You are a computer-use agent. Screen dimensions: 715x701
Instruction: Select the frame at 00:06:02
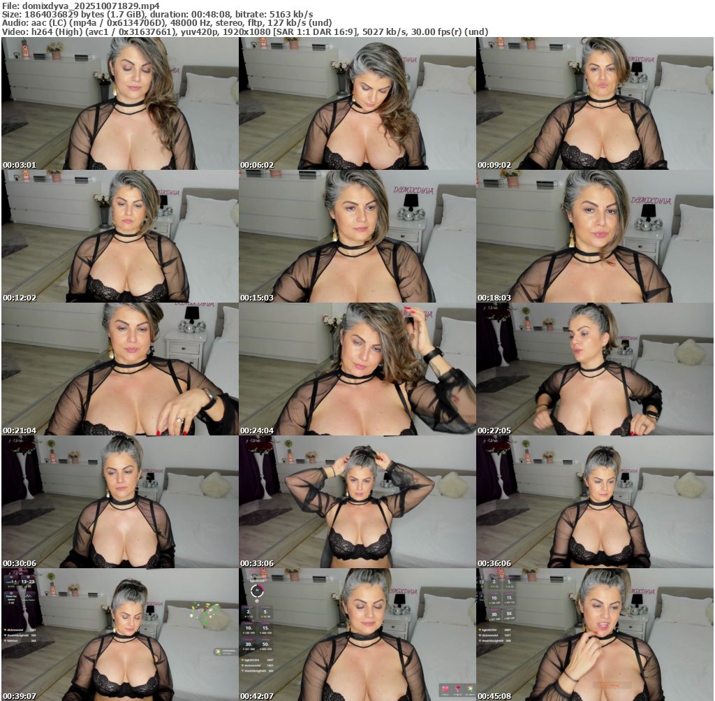point(357,103)
